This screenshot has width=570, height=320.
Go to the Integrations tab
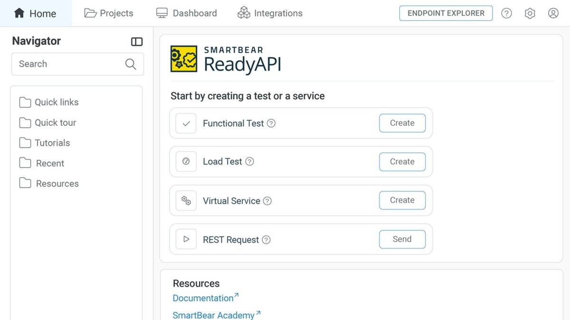pos(270,13)
